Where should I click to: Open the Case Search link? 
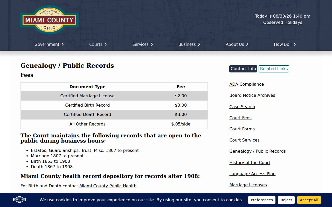[242, 107]
